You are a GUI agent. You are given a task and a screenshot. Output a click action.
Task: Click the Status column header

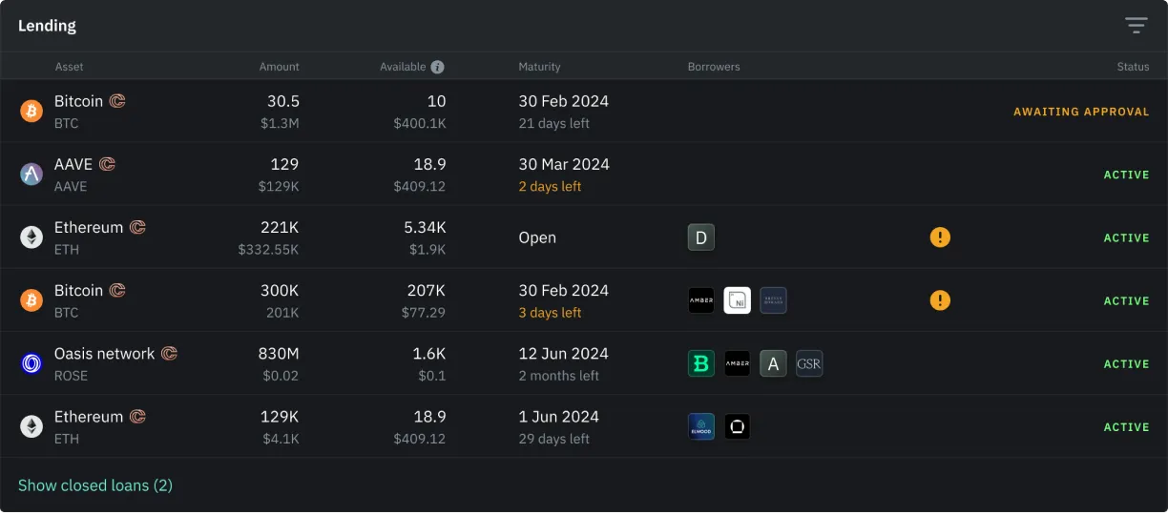coord(1133,67)
